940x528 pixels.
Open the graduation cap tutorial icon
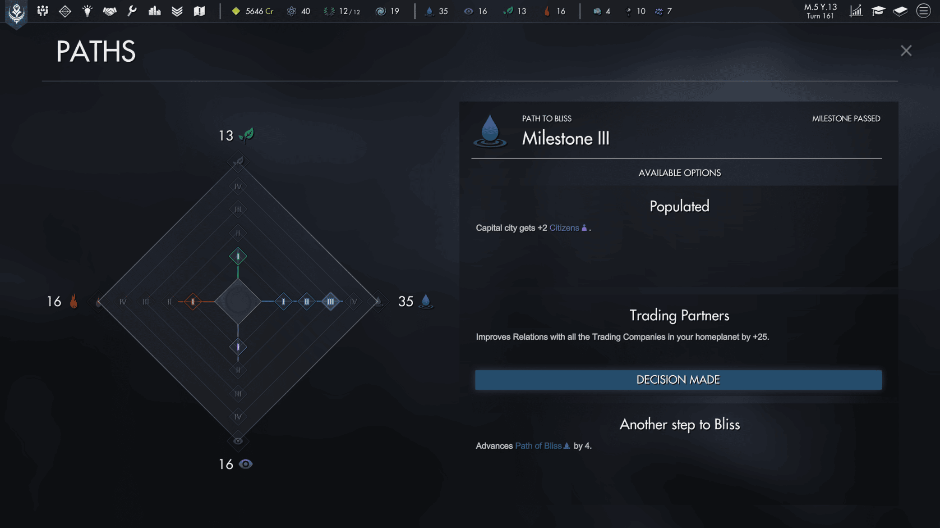tap(878, 11)
